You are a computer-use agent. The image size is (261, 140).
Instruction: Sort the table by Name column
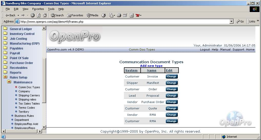pyautogui.click(x=152, y=70)
